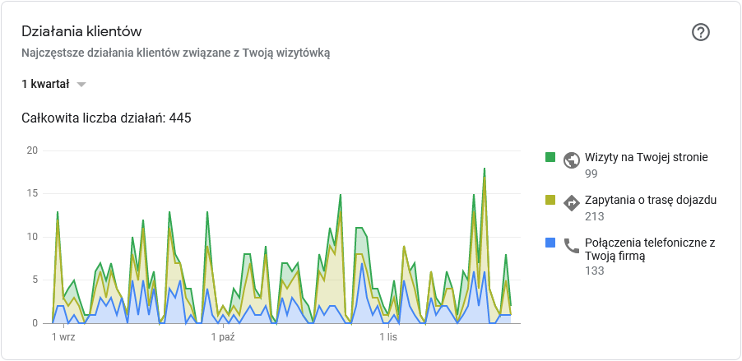The width and height of the screenshot is (742, 361).
Task: Click the globe website visits icon
Action: (572, 160)
